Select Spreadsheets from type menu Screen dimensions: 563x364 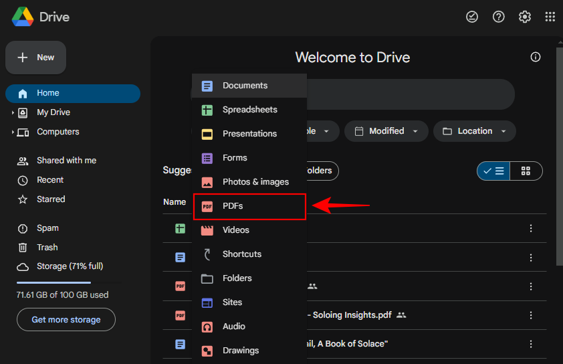click(x=249, y=110)
